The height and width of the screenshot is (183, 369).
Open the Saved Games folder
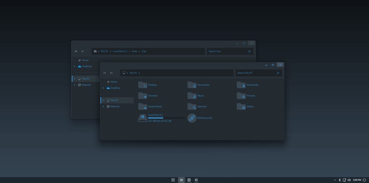(x=150, y=106)
